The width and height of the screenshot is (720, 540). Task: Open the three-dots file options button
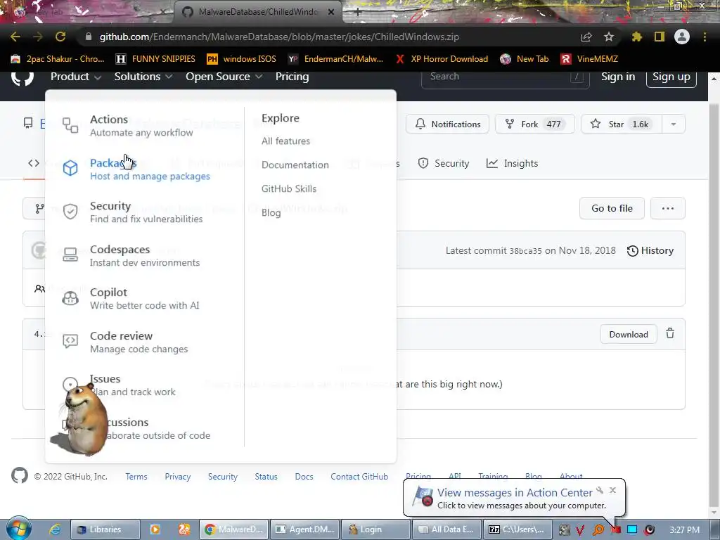668,208
